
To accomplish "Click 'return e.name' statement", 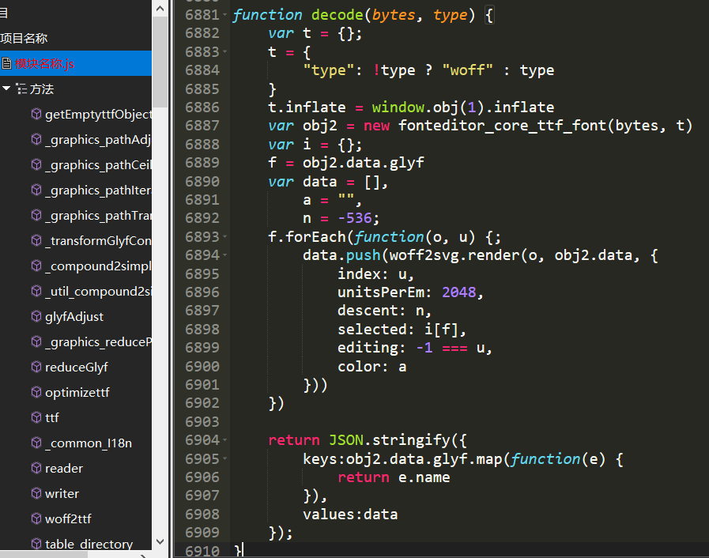I will 394,477.
